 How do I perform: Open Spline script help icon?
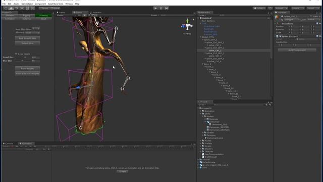(317, 36)
